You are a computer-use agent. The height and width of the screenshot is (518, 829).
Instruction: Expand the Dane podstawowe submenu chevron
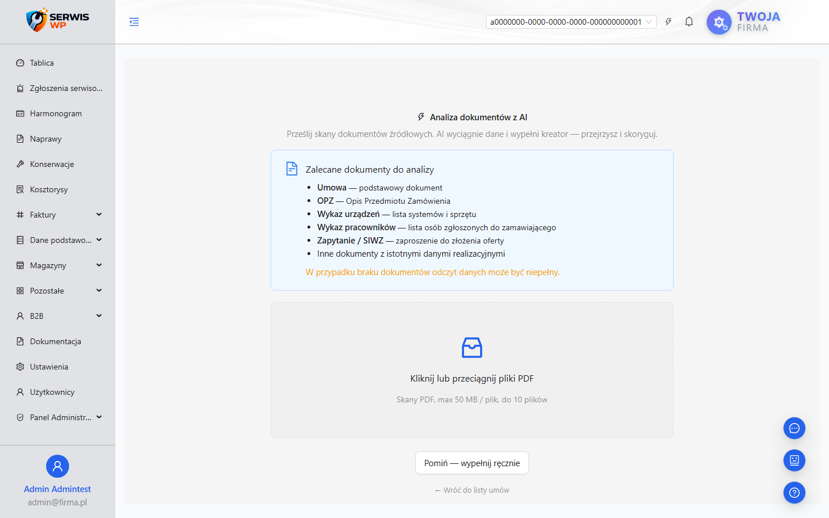pyautogui.click(x=99, y=239)
